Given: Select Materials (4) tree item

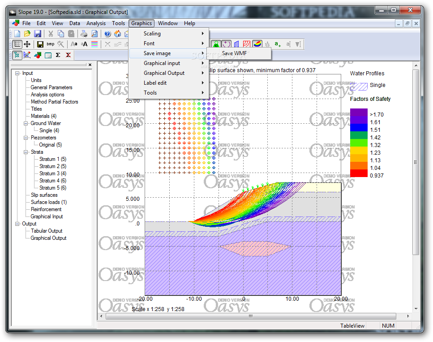Looking at the screenshot, I should (x=43, y=116).
